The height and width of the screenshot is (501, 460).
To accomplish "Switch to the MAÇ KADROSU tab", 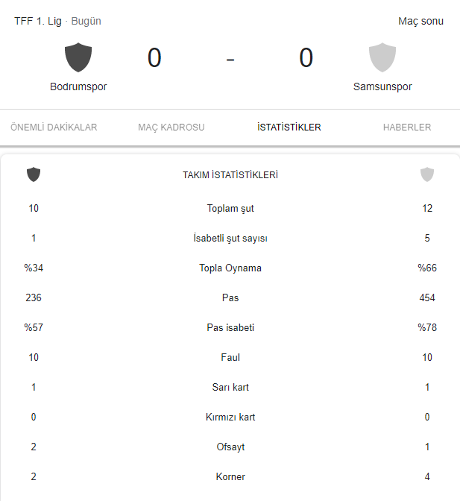I will (x=171, y=127).
